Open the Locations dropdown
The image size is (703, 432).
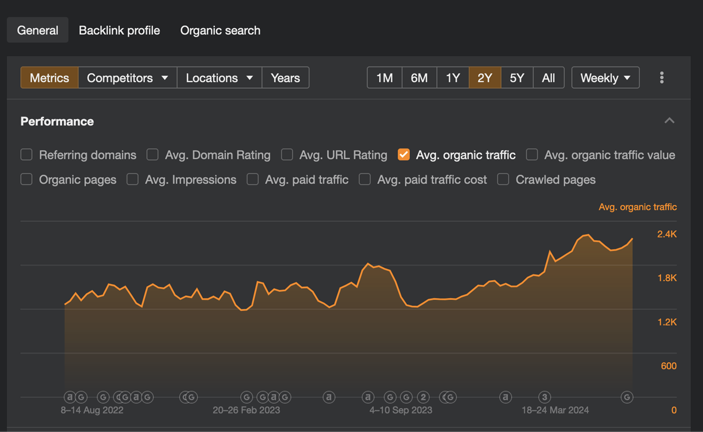tap(219, 78)
